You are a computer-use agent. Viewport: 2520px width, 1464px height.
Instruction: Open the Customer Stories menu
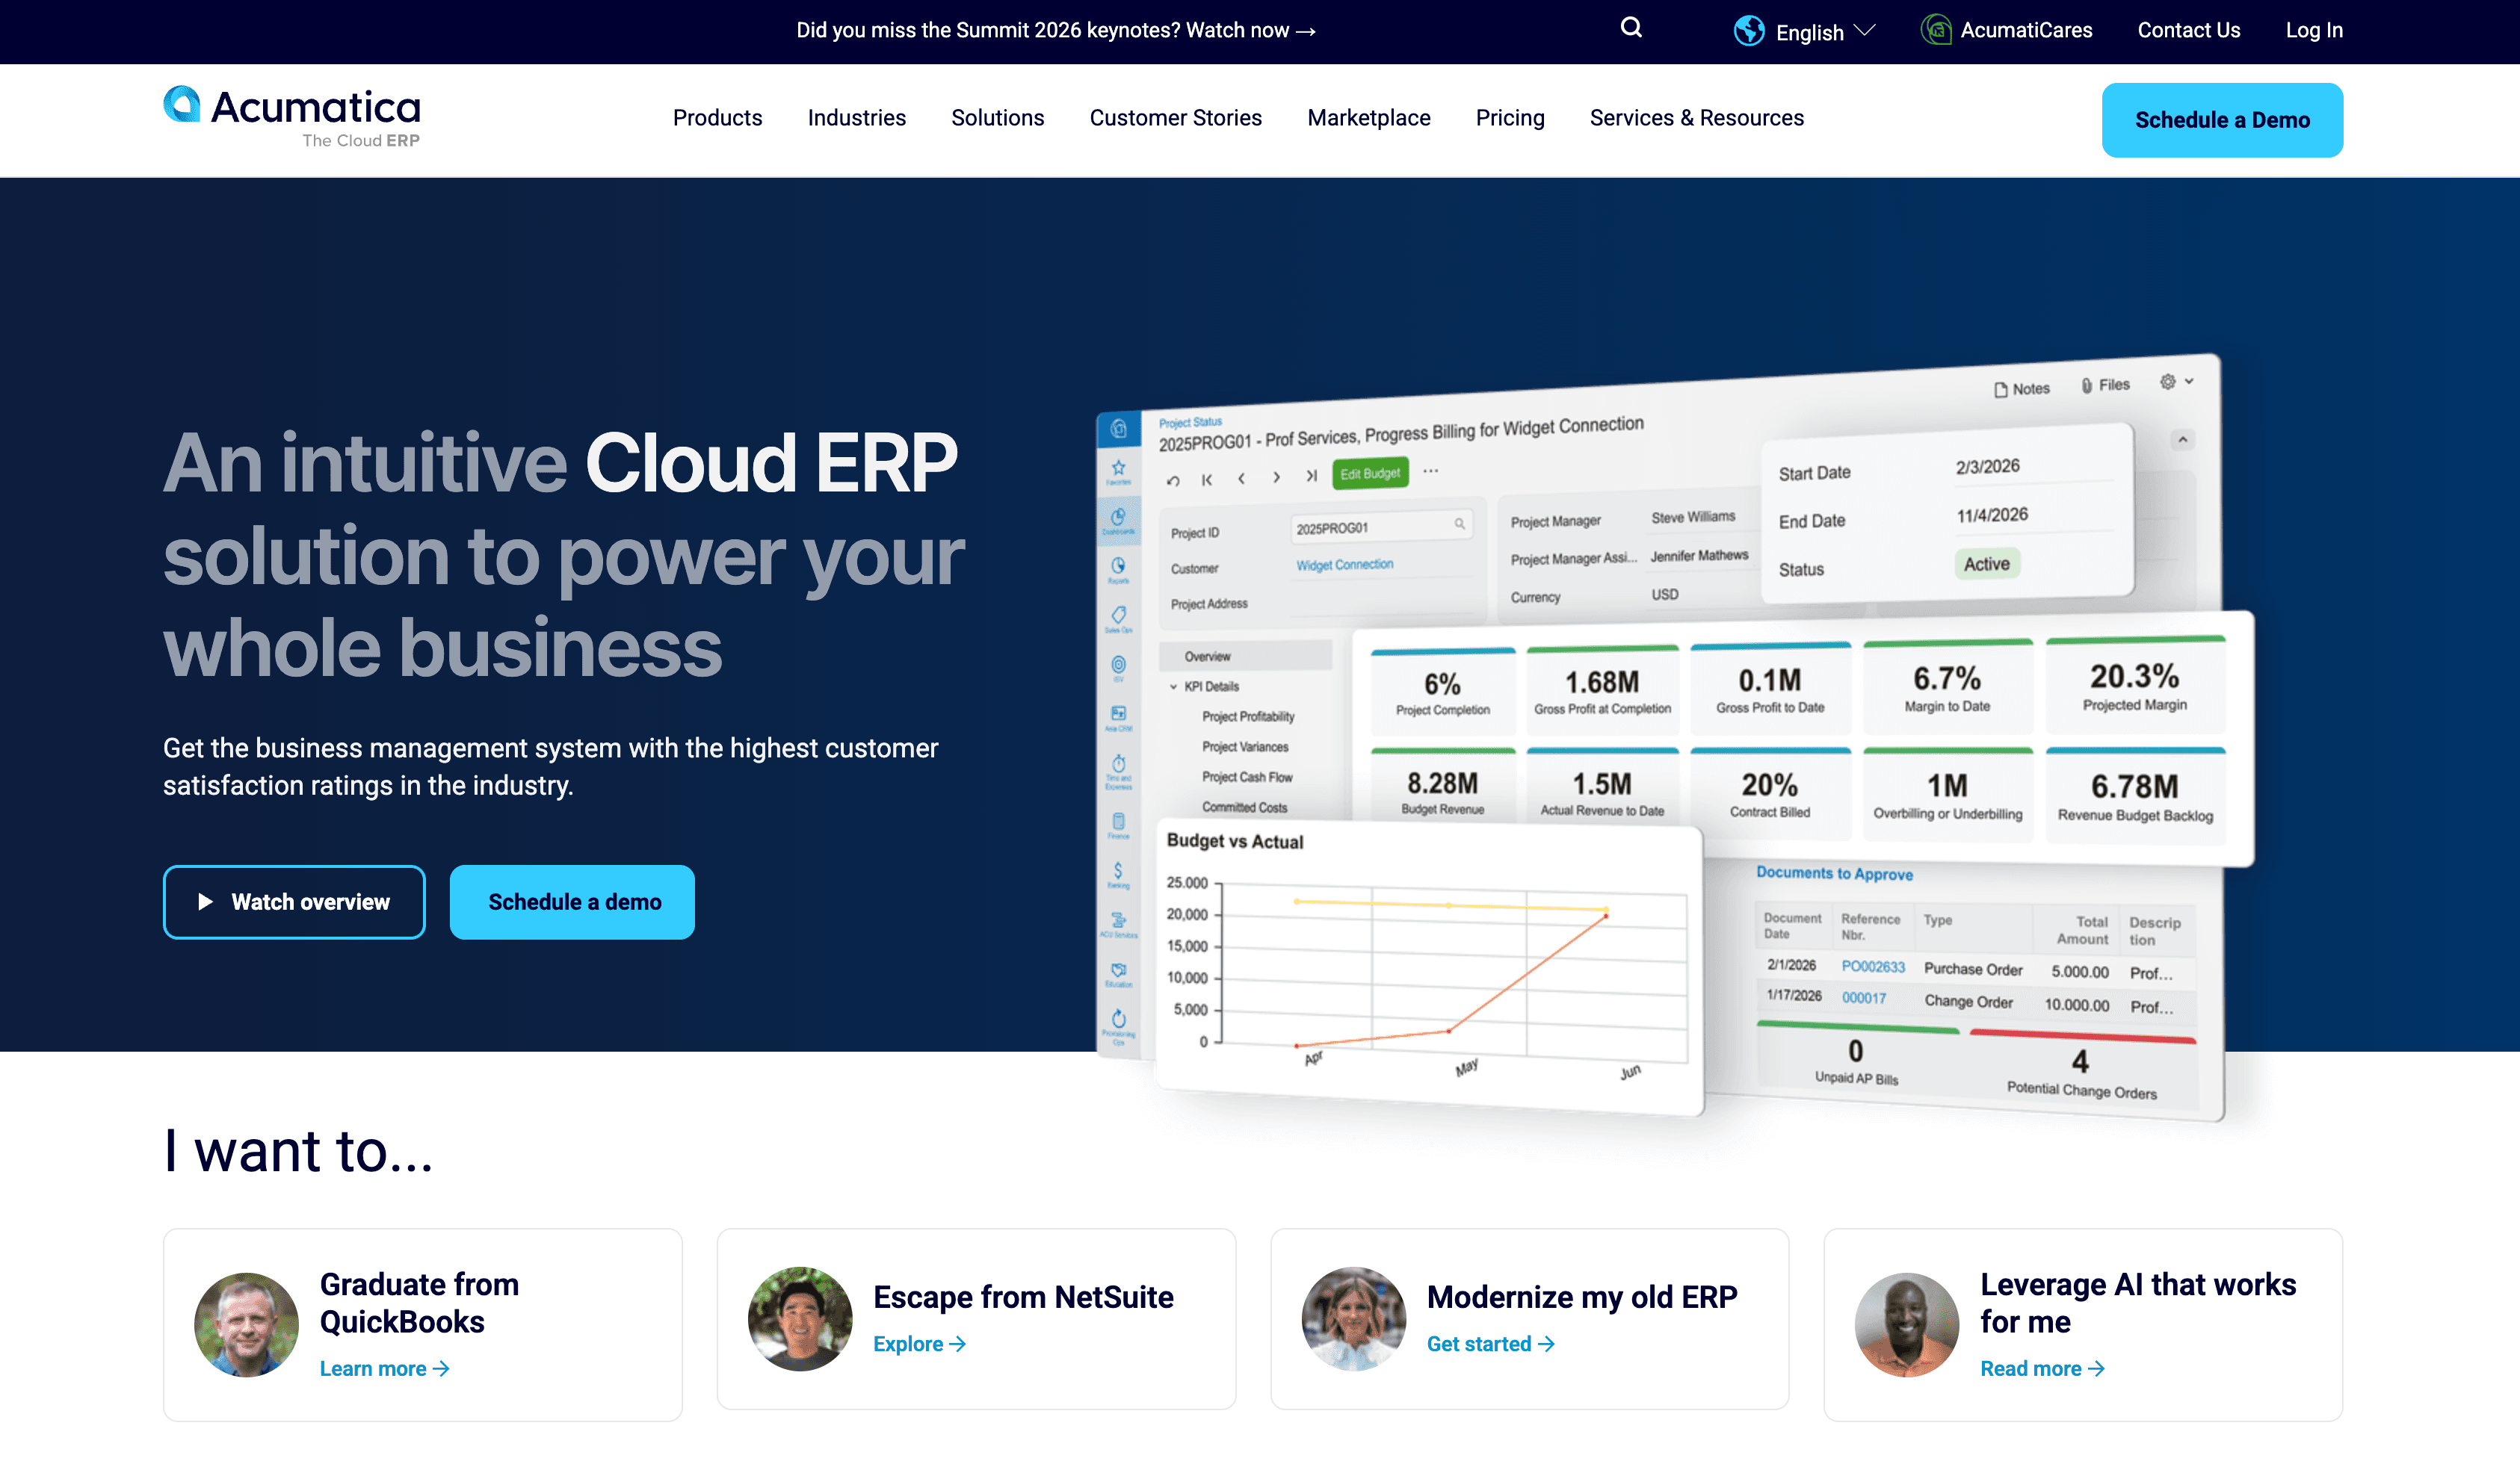[1175, 118]
